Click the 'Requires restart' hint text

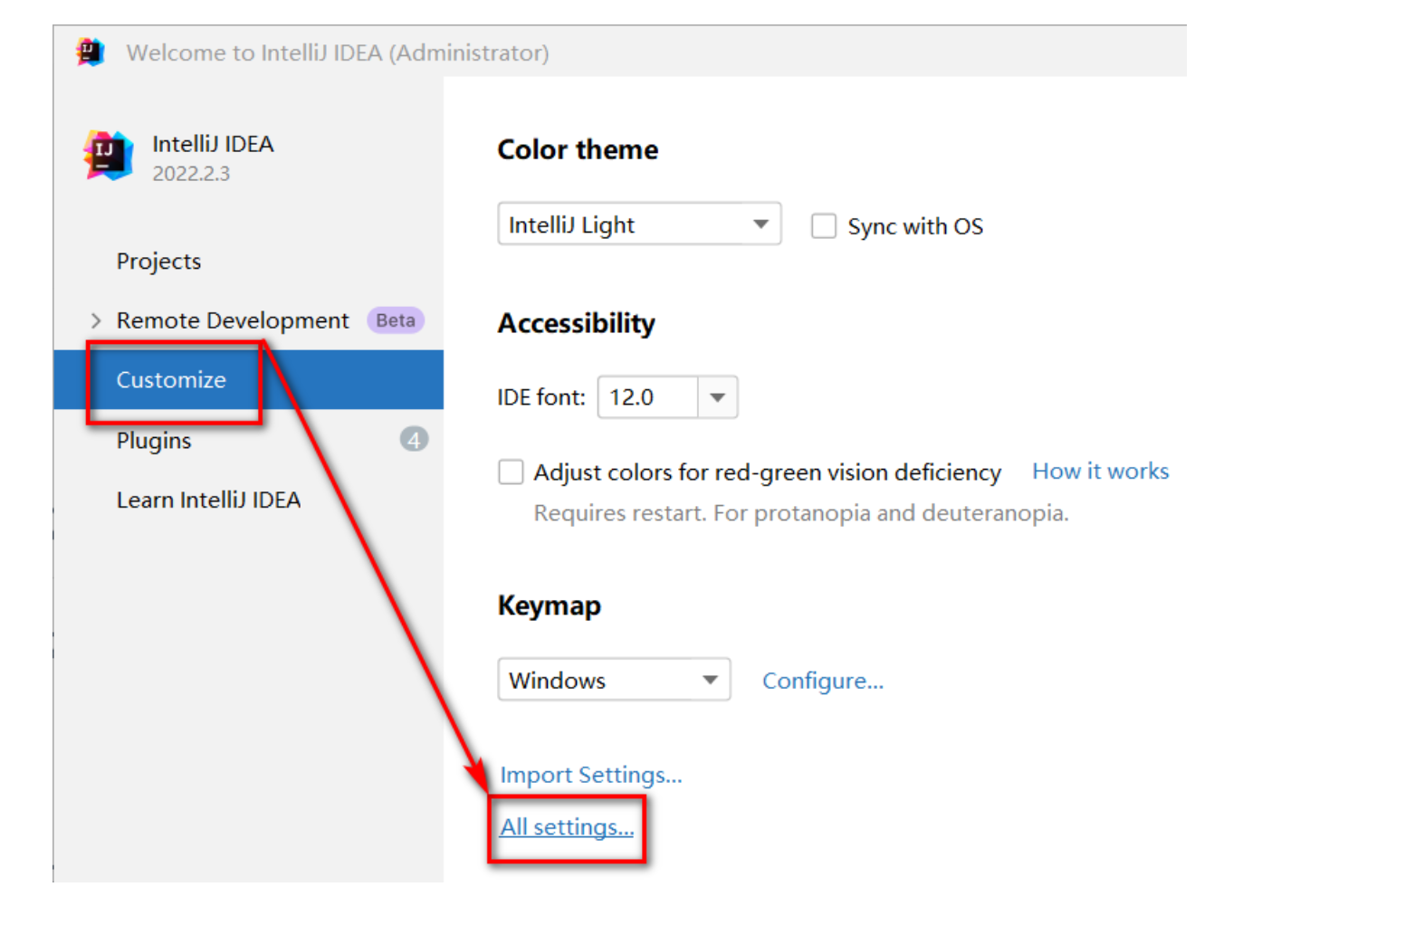pyautogui.click(x=801, y=513)
